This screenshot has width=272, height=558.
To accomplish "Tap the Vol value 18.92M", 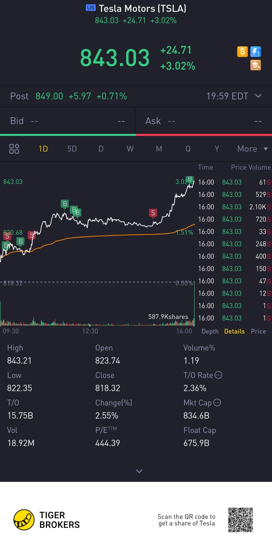I will point(21,443).
